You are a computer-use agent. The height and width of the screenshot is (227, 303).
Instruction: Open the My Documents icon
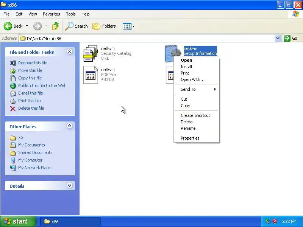[13, 145]
